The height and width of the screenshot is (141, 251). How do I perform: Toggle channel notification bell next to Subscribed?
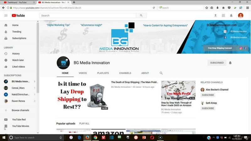230,63
